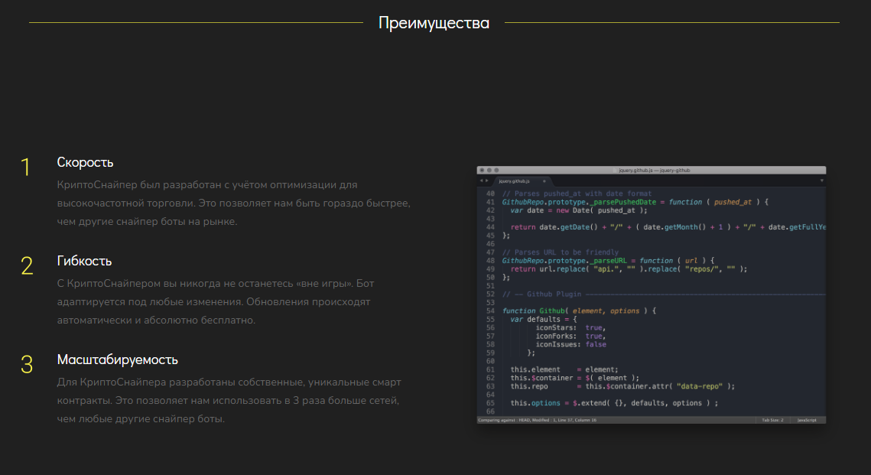This screenshot has height=475, width=871.
Task: Click the jquery.github.js editor tab
Action: pyautogui.click(x=514, y=181)
